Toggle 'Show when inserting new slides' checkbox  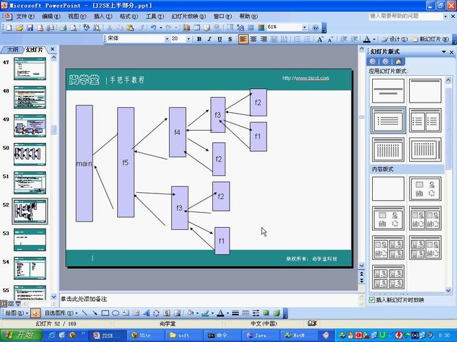click(372, 300)
